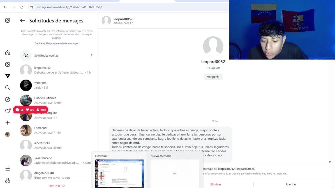This screenshot has height=188, width=335.
Task: Open hamburger More menu icon
Action: point(8,169)
